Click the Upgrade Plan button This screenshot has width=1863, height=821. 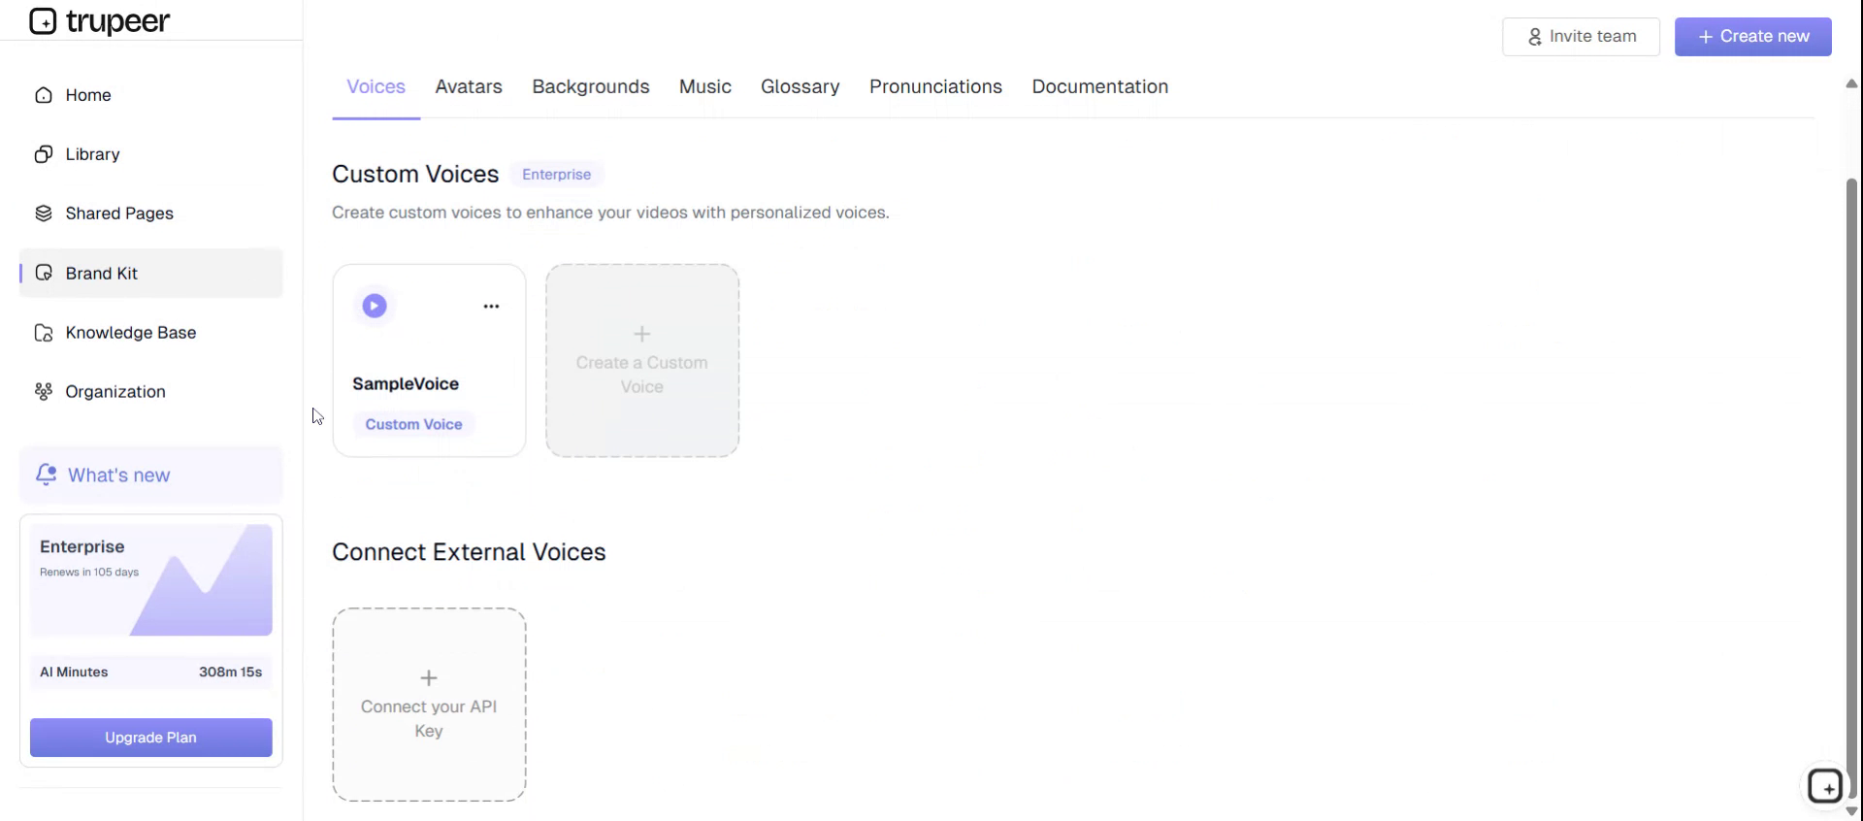click(x=150, y=738)
